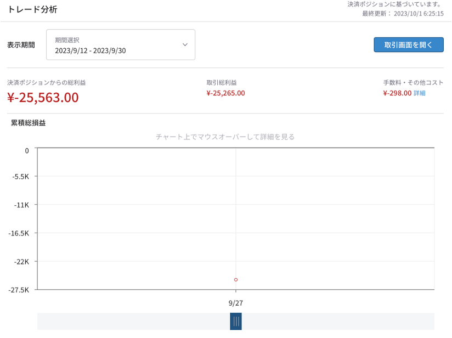
Task: Click the dropdown chevron arrow icon
Action: [185, 44]
